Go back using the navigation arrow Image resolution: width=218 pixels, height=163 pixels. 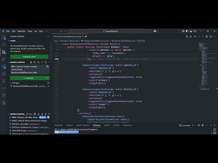pyautogui.click(x=61, y=31)
